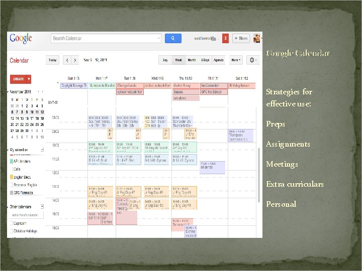The width and height of the screenshot is (362, 271).
Task: Open My calendars options dropdown
Action: tap(42, 150)
